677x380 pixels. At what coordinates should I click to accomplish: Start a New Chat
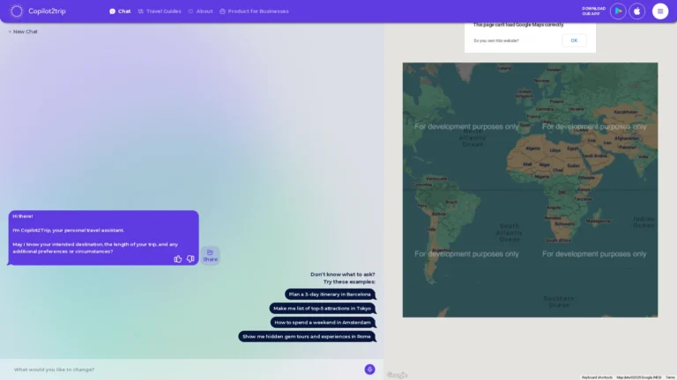pos(24,32)
